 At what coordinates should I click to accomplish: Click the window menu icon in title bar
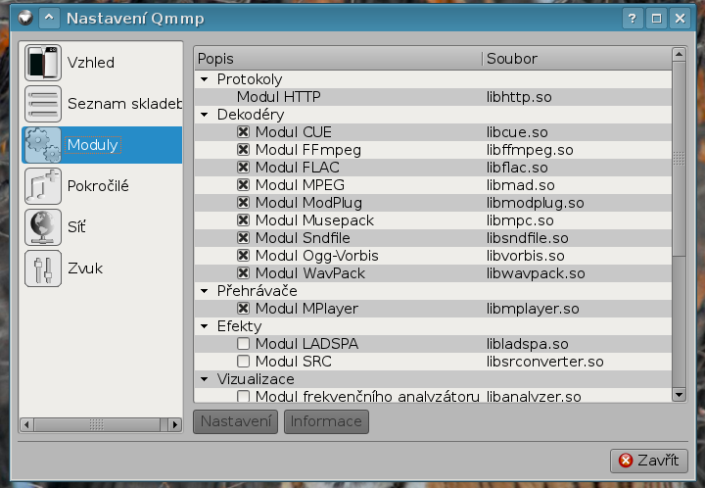(25, 18)
